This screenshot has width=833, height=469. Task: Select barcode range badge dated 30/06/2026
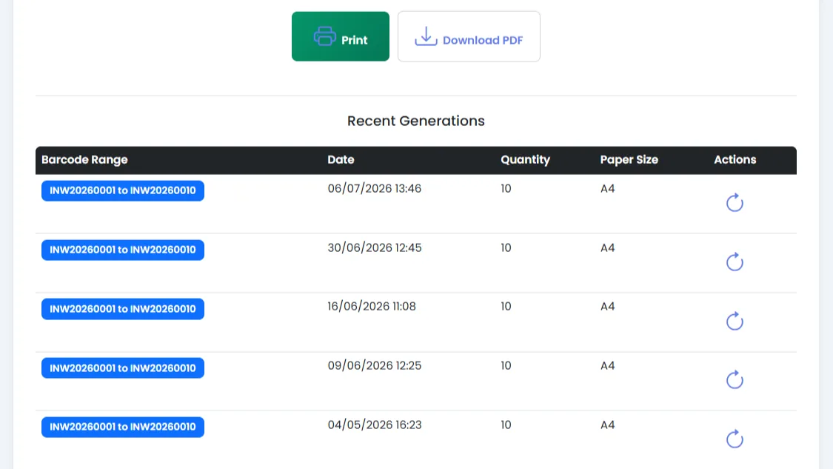point(123,250)
